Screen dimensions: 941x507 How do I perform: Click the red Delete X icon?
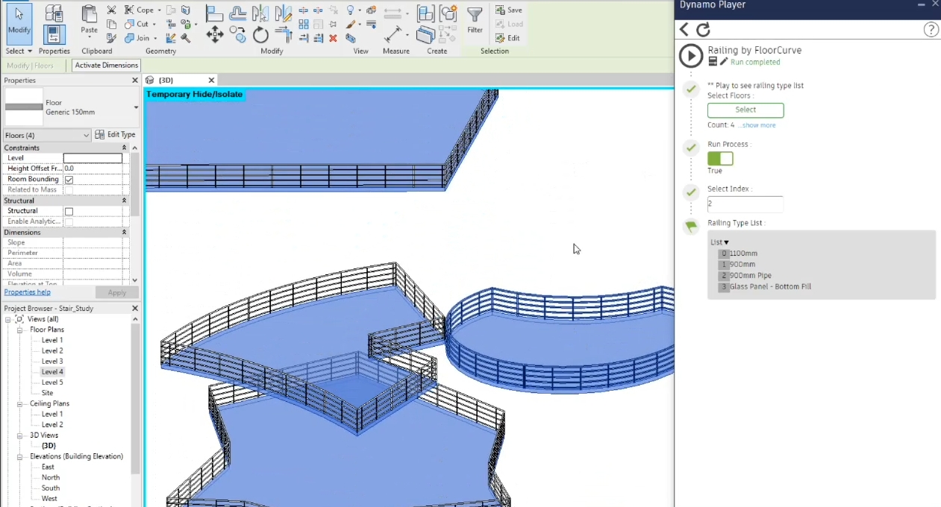point(333,38)
